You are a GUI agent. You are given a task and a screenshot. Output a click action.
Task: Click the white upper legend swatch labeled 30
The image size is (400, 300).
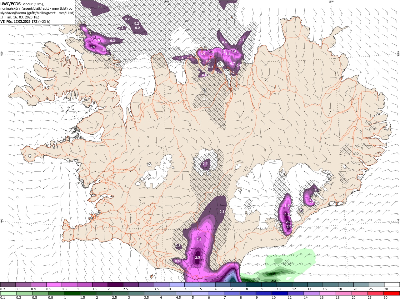click(x=392, y=285)
